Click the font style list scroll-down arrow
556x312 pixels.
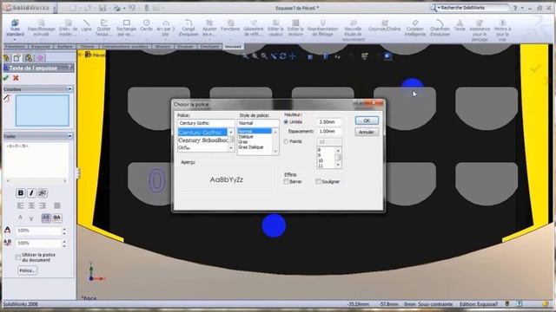(x=275, y=152)
